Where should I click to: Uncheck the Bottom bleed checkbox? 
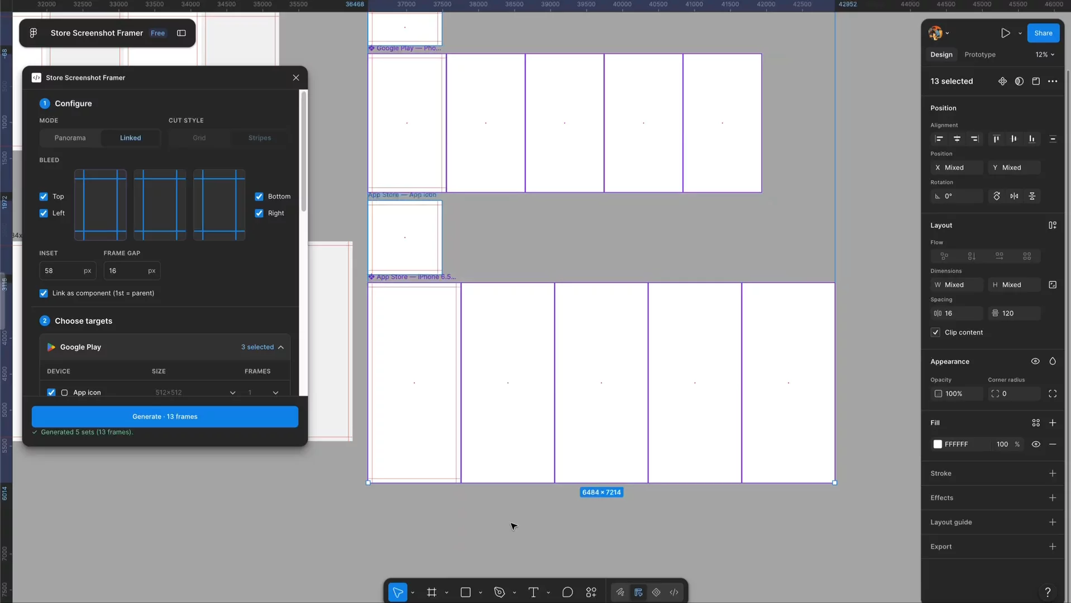tap(259, 197)
